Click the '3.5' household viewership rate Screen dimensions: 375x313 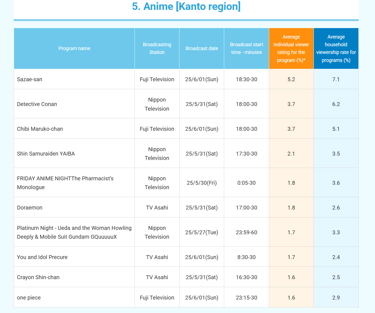tap(336, 154)
